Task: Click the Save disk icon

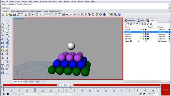Action: click(11, 14)
